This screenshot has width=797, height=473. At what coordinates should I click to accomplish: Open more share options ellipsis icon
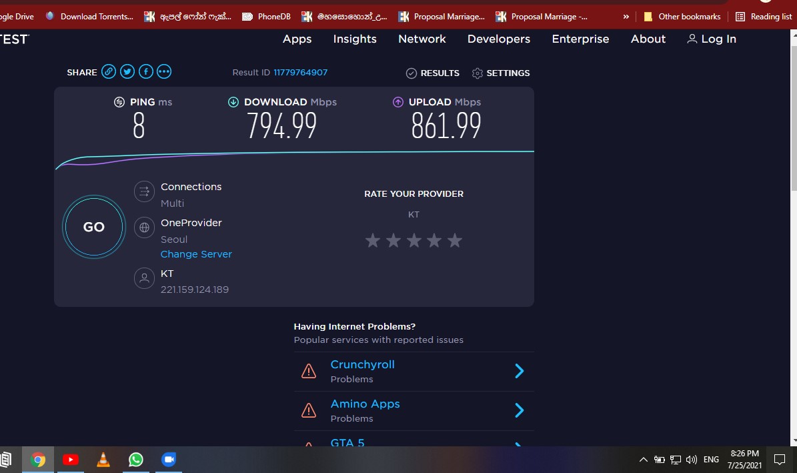(163, 71)
